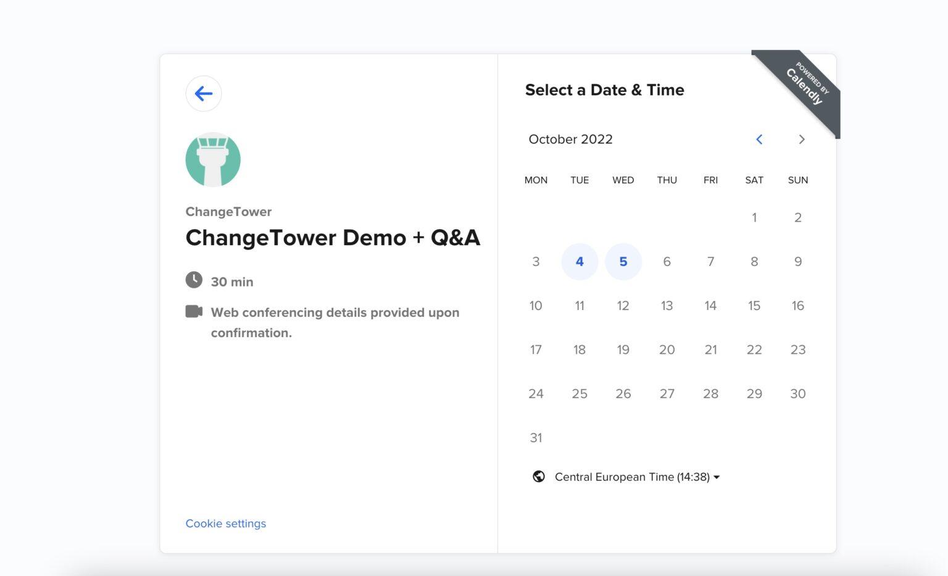Click the globe icon near the timezone
Screen dimensions: 948x576
point(539,476)
